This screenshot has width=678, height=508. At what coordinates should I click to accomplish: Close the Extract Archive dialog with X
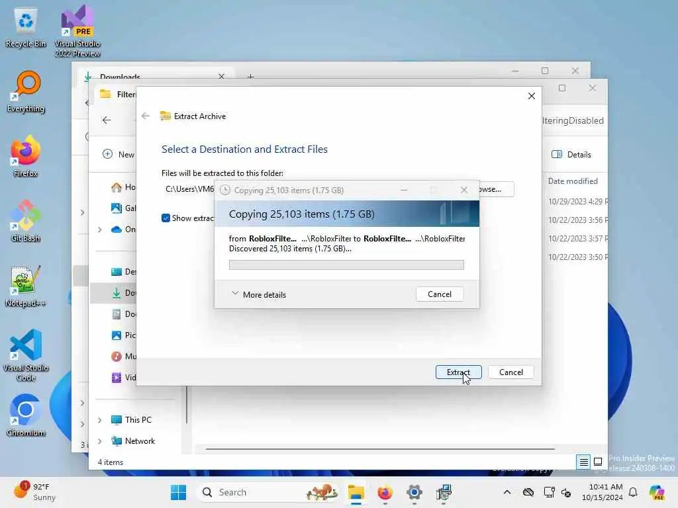(532, 96)
